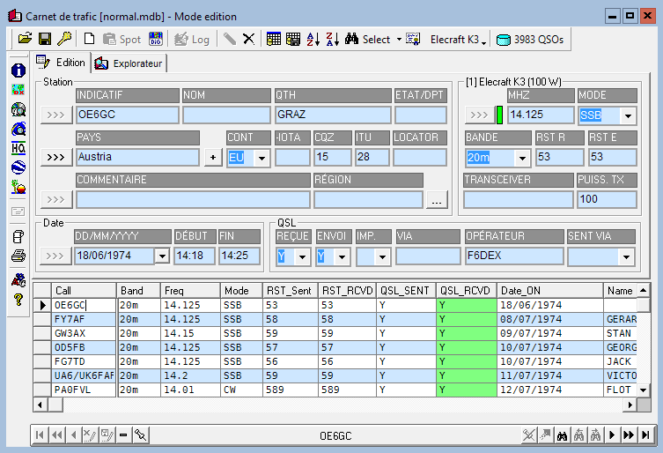This screenshot has height=453, width=663.
Task: Click the green transceiver status indicator
Action: [x=499, y=115]
